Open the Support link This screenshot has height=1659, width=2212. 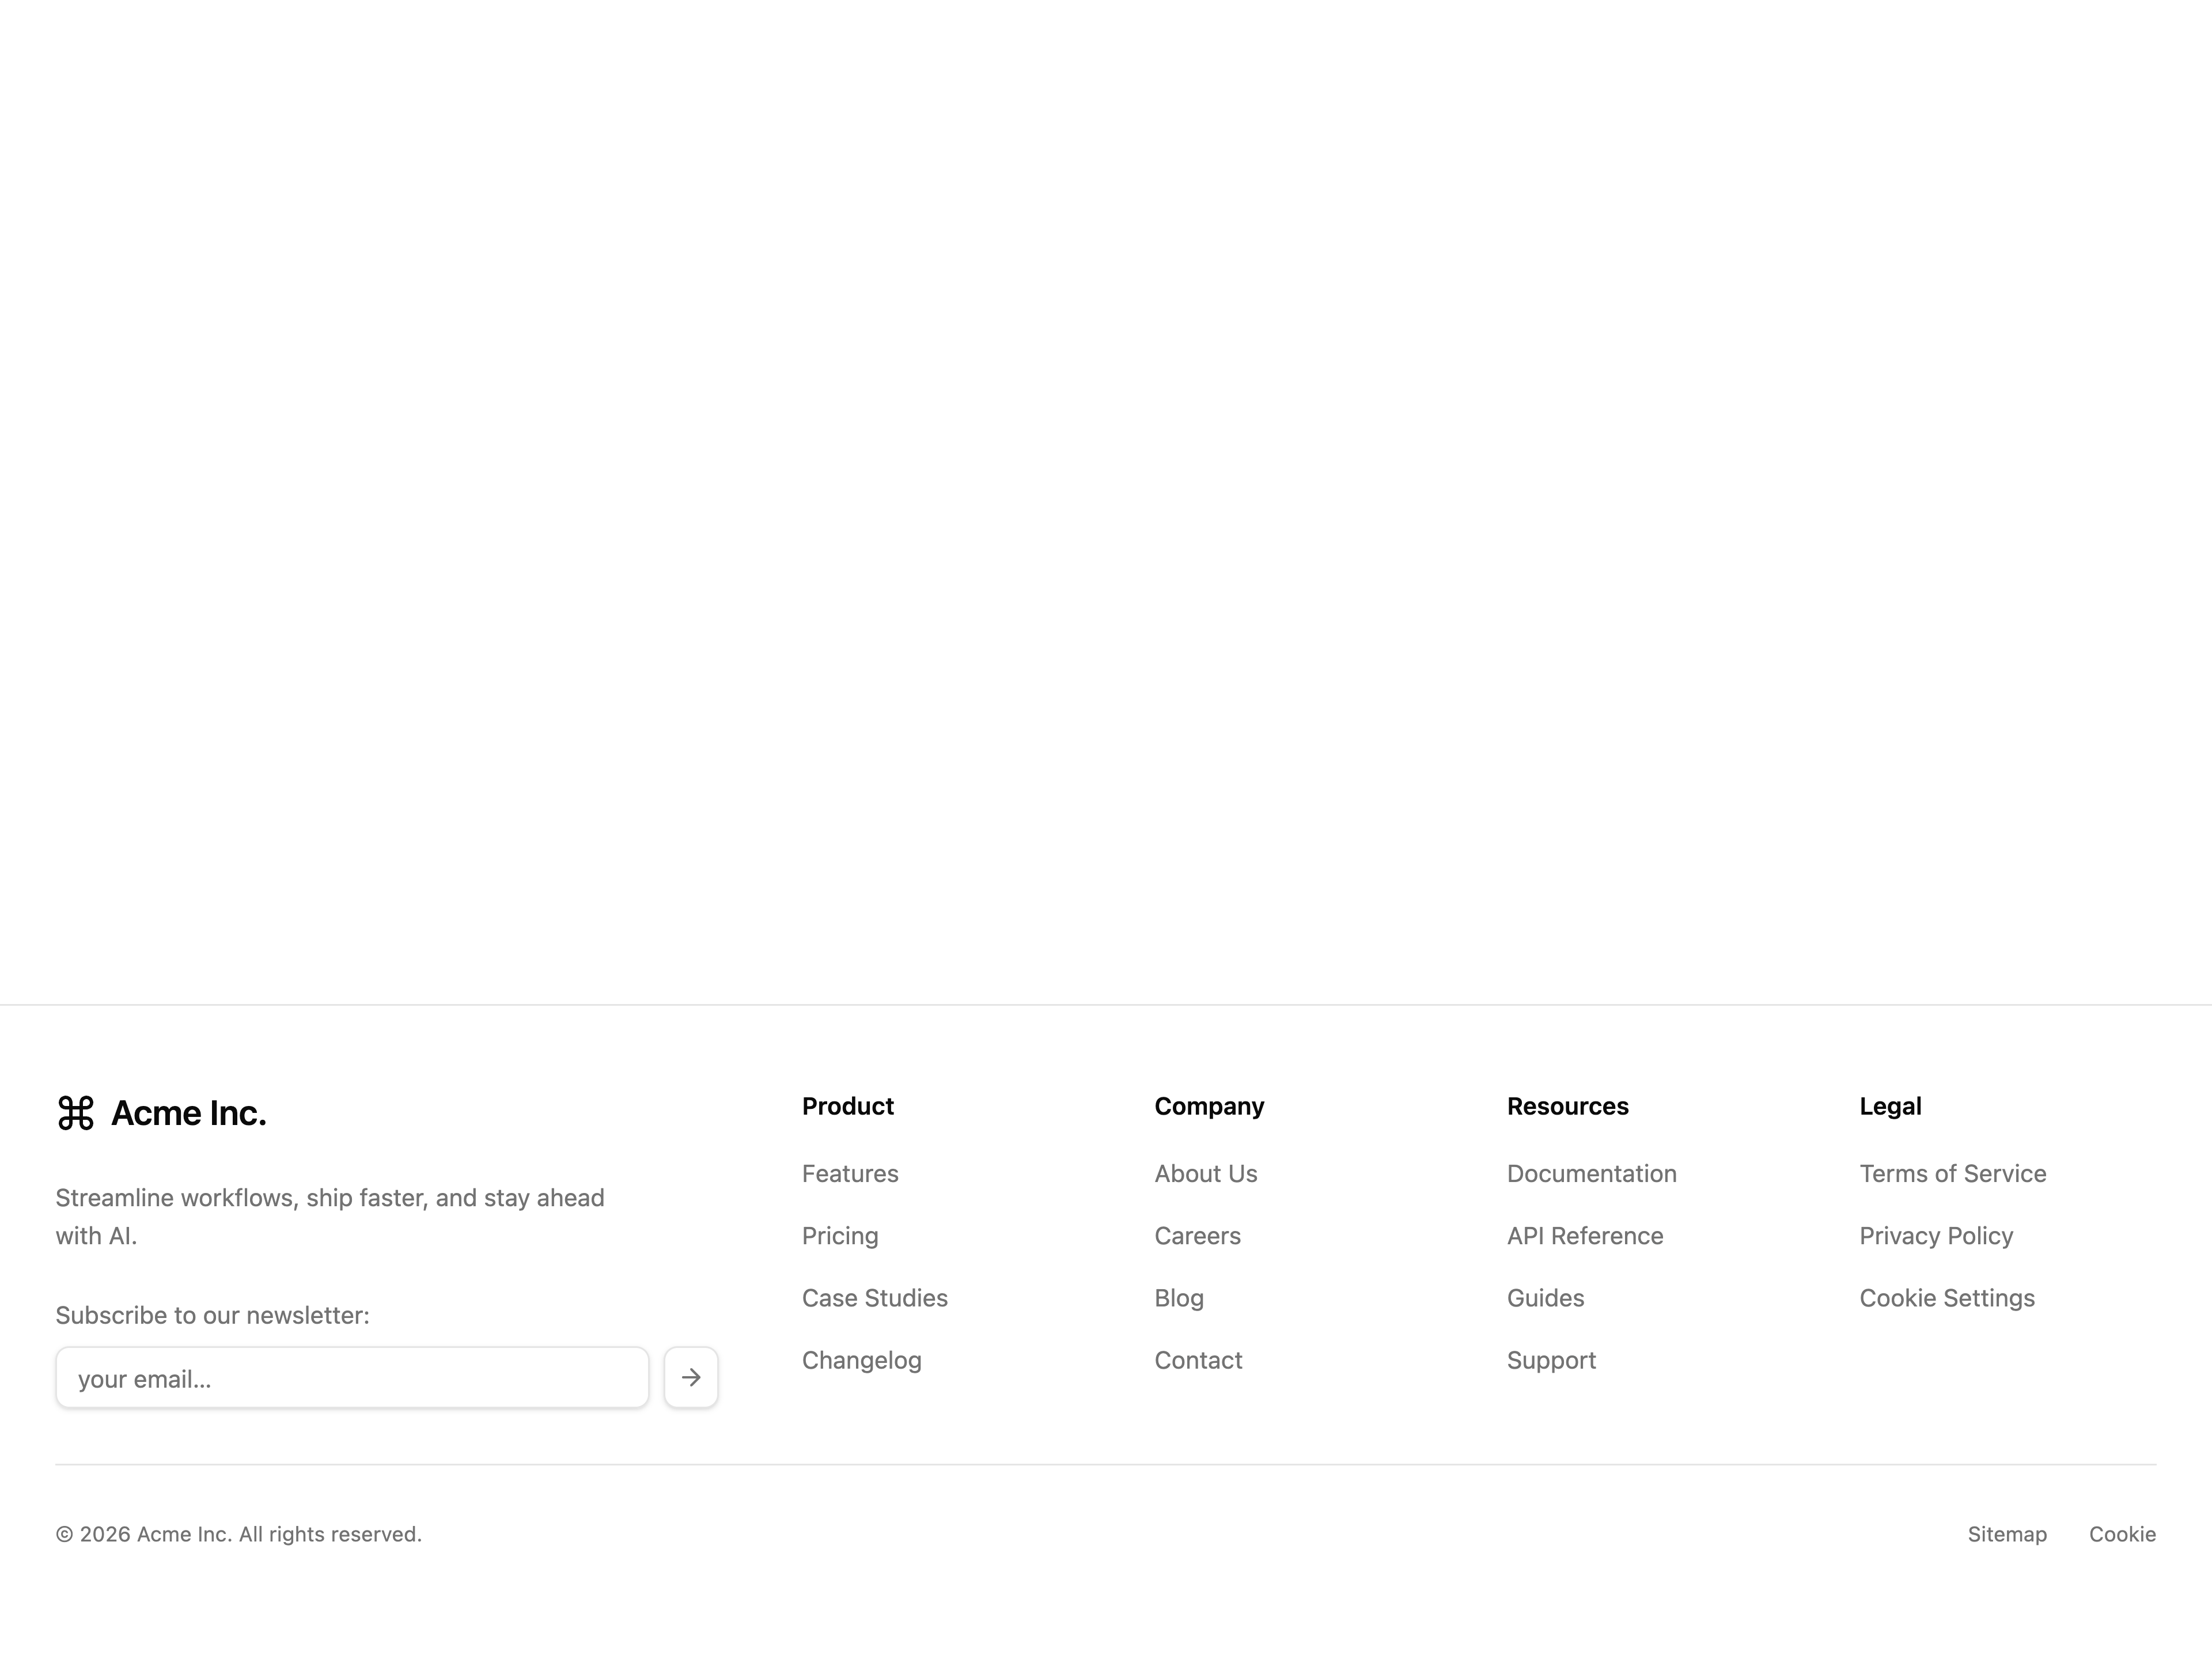coord(1552,1360)
